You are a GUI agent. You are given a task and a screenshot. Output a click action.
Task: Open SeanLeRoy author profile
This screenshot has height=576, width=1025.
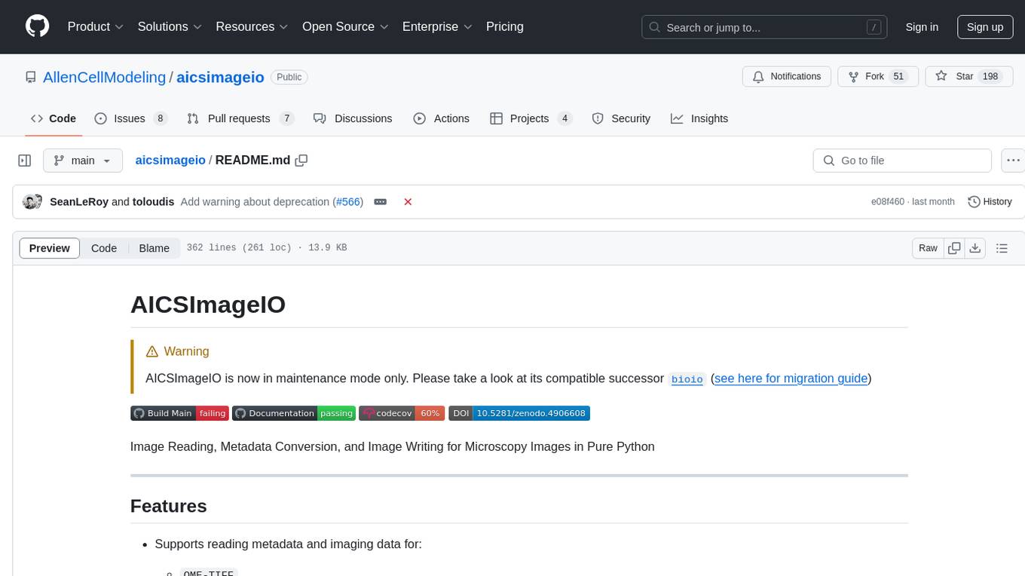tap(79, 202)
